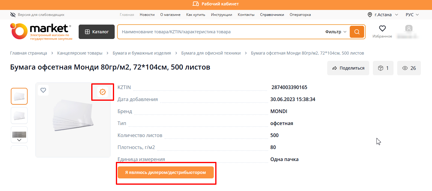Expand city selector г.Астана
Image resolution: width=432 pixels, height=191 pixels.
coord(383,15)
